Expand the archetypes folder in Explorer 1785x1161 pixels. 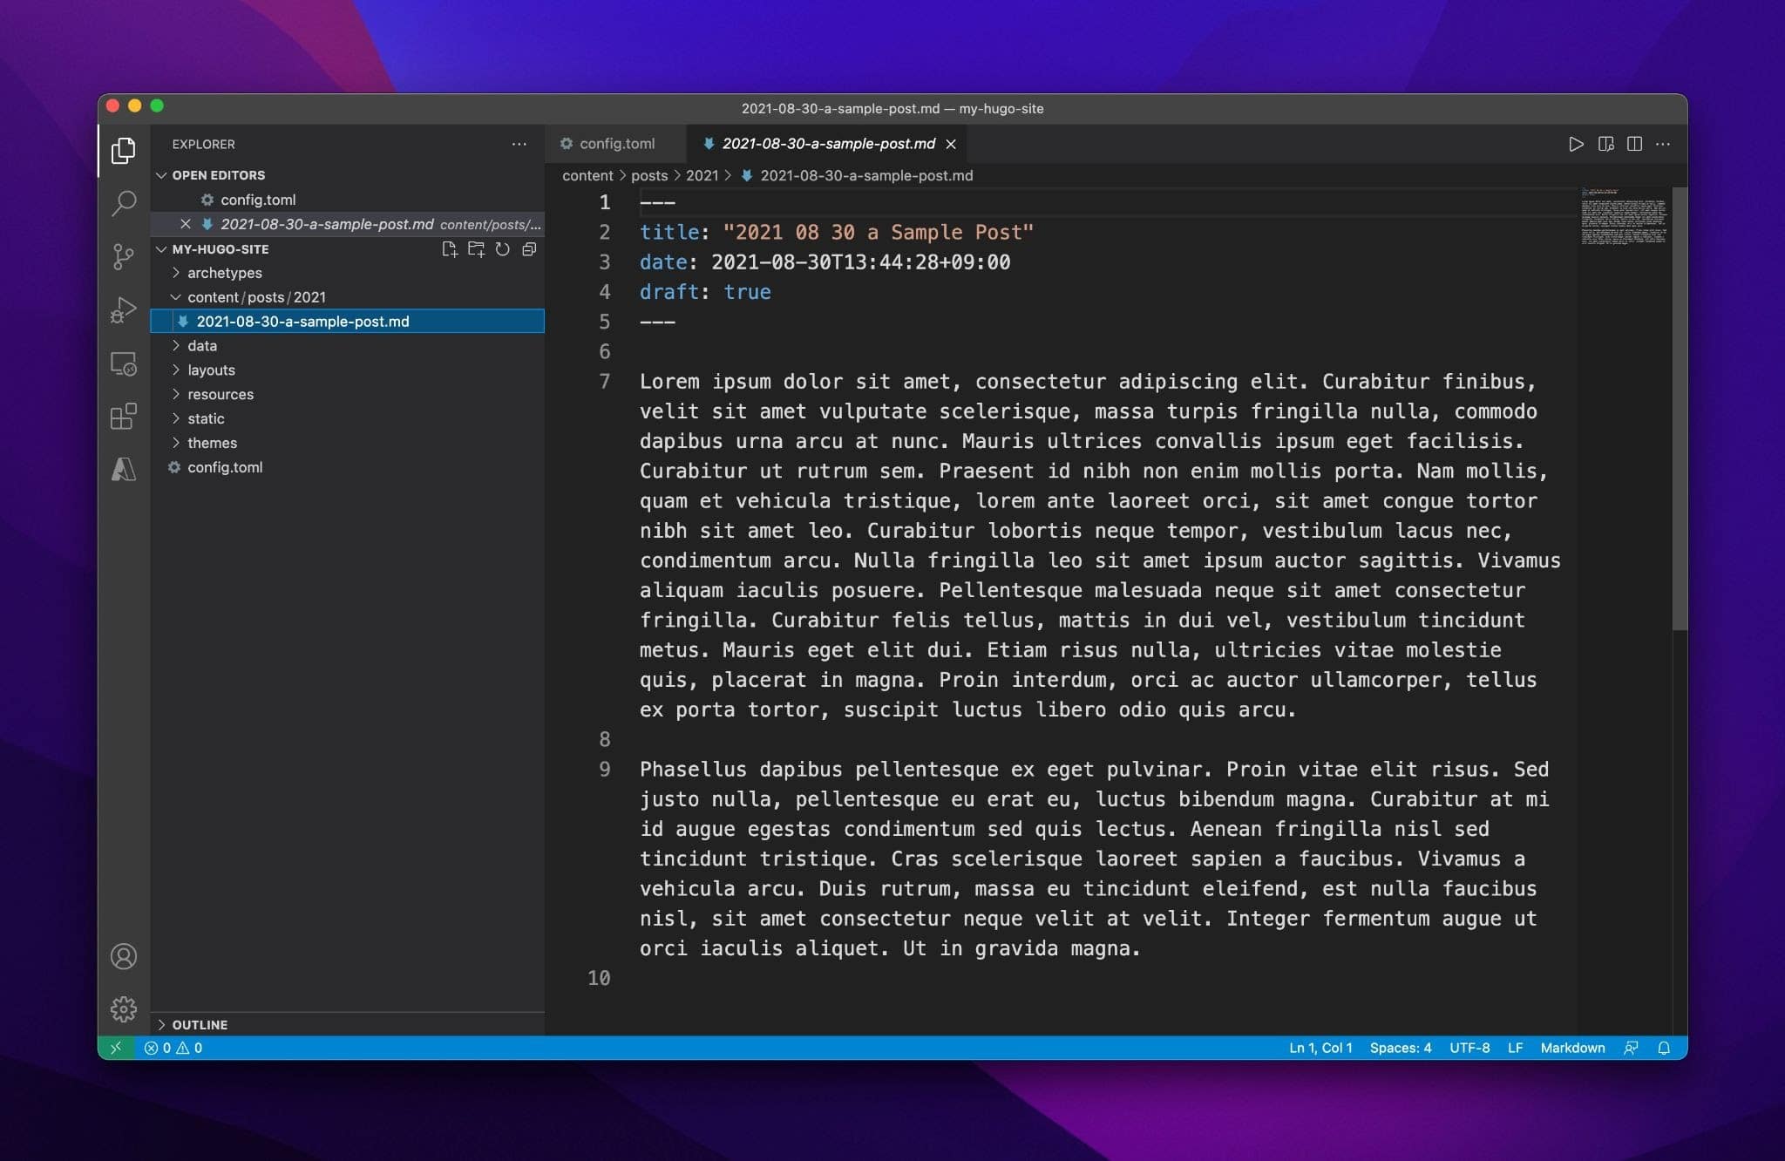224,272
